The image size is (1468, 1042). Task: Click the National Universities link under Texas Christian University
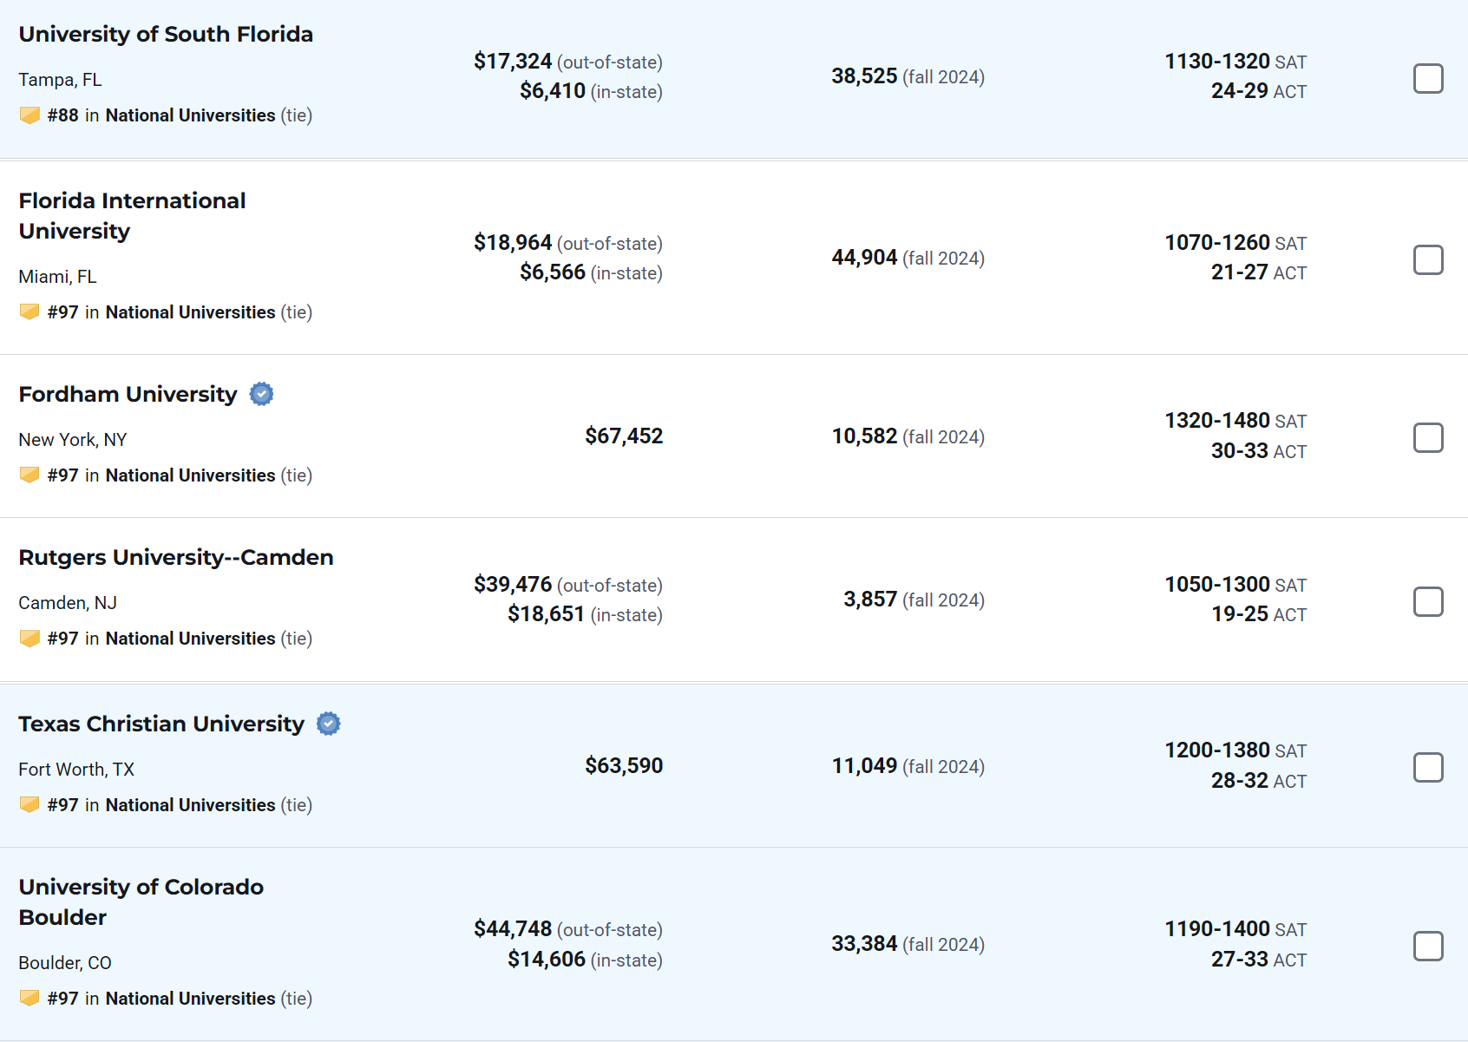click(190, 805)
